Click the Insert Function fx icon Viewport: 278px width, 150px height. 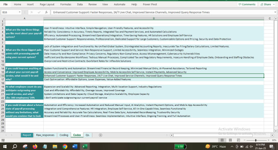46,12
